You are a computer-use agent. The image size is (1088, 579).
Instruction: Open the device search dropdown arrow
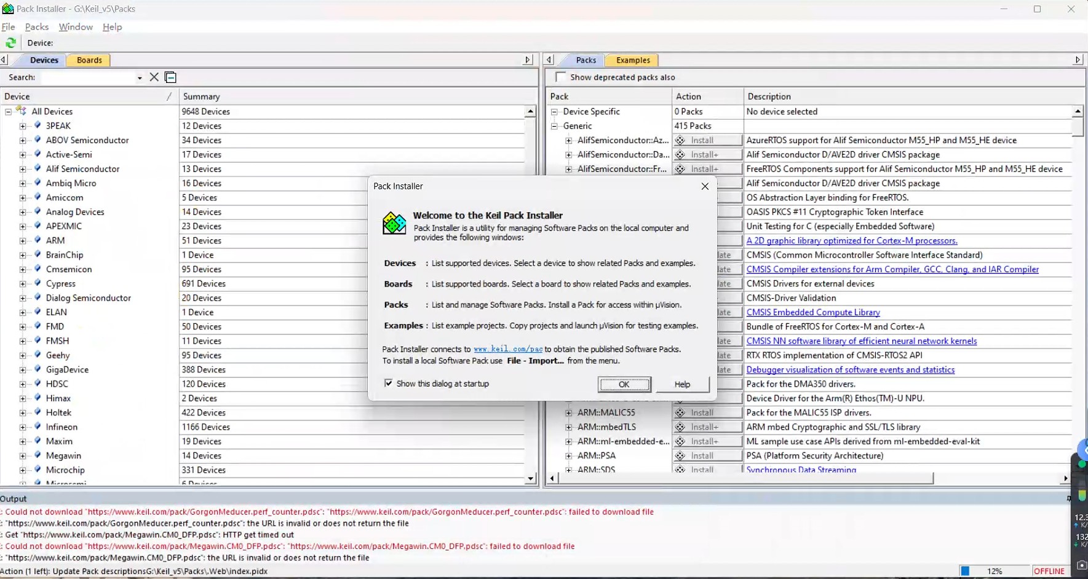click(x=140, y=78)
